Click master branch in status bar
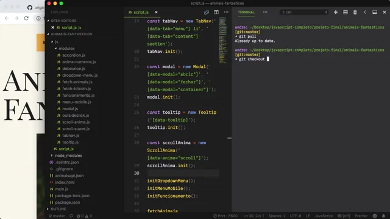The width and height of the screenshot is (390, 219). pos(57,216)
